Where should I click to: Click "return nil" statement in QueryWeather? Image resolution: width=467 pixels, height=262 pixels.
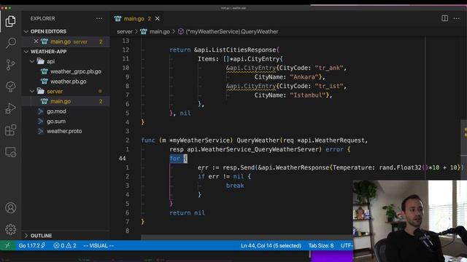coord(187,213)
